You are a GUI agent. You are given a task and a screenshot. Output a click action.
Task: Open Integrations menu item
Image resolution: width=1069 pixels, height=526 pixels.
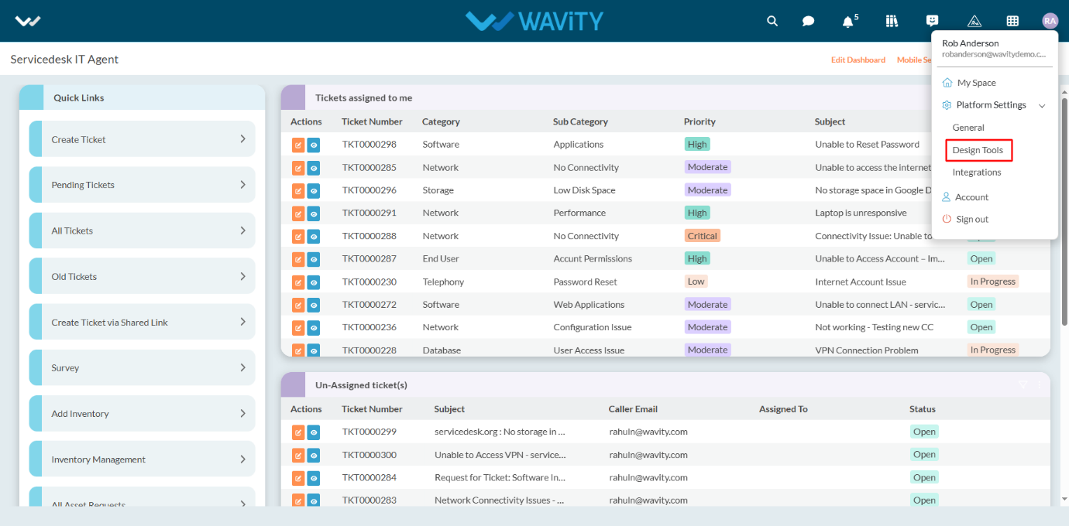pos(977,172)
